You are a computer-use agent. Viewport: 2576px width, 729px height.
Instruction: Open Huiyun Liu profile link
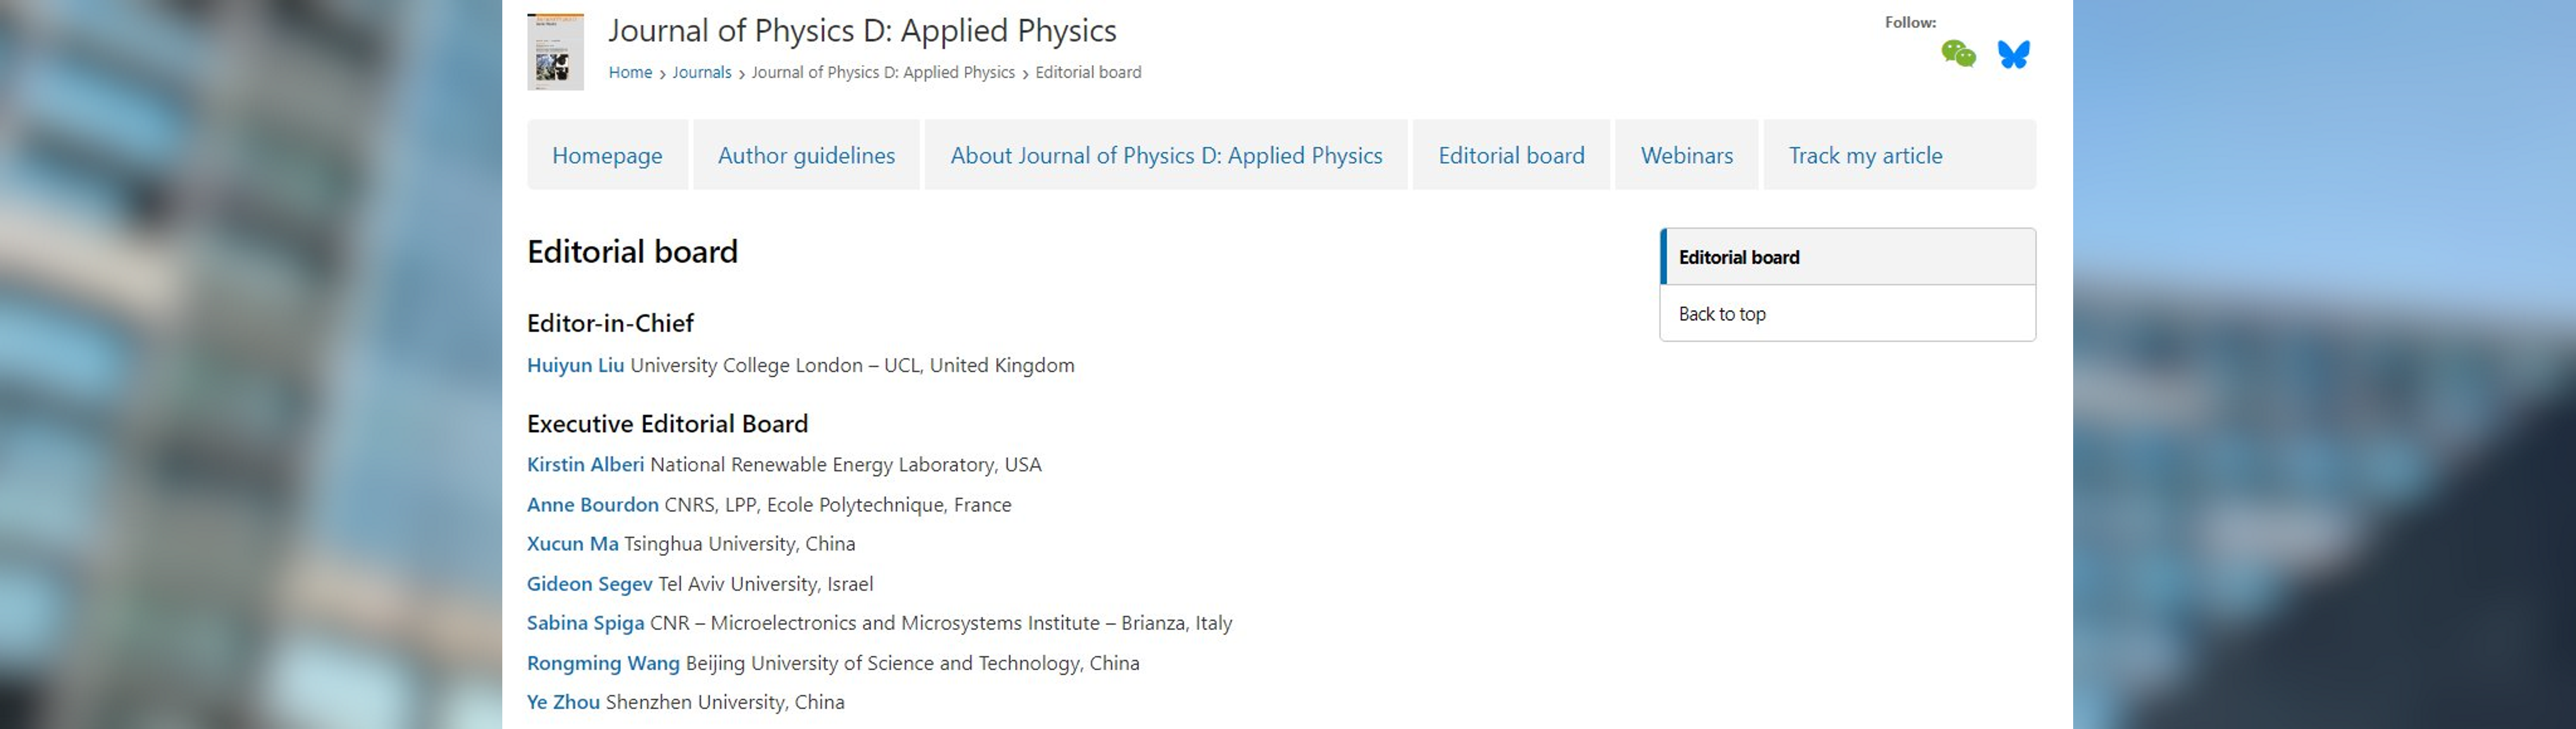(x=575, y=366)
